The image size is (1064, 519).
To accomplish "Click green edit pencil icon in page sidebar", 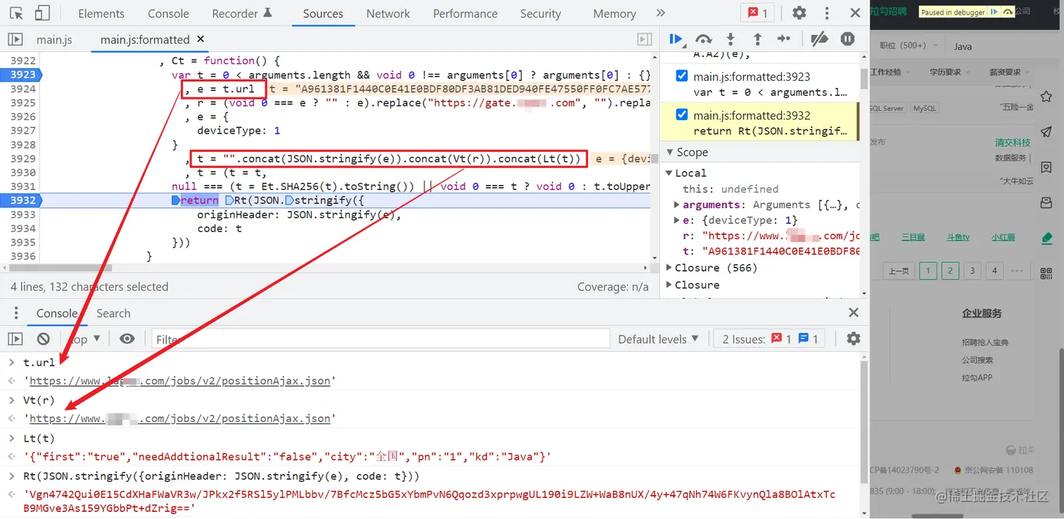I will click(1047, 238).
